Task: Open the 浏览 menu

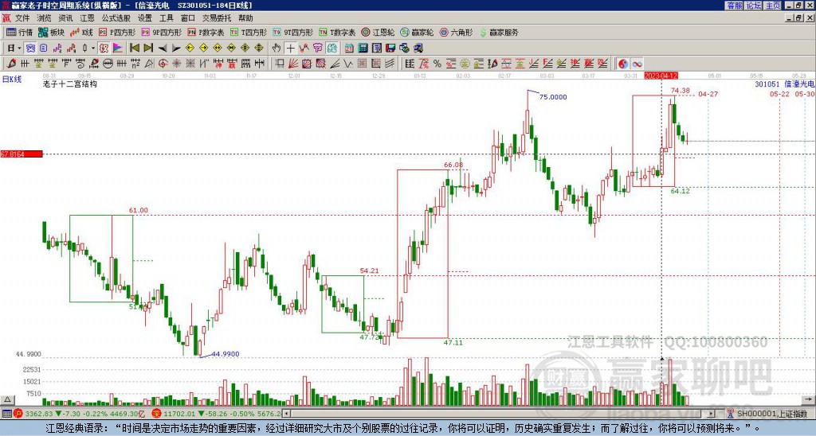Action: click(45, 18)
